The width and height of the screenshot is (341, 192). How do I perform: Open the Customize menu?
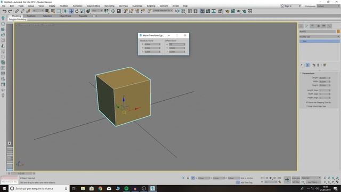[137, 6]
